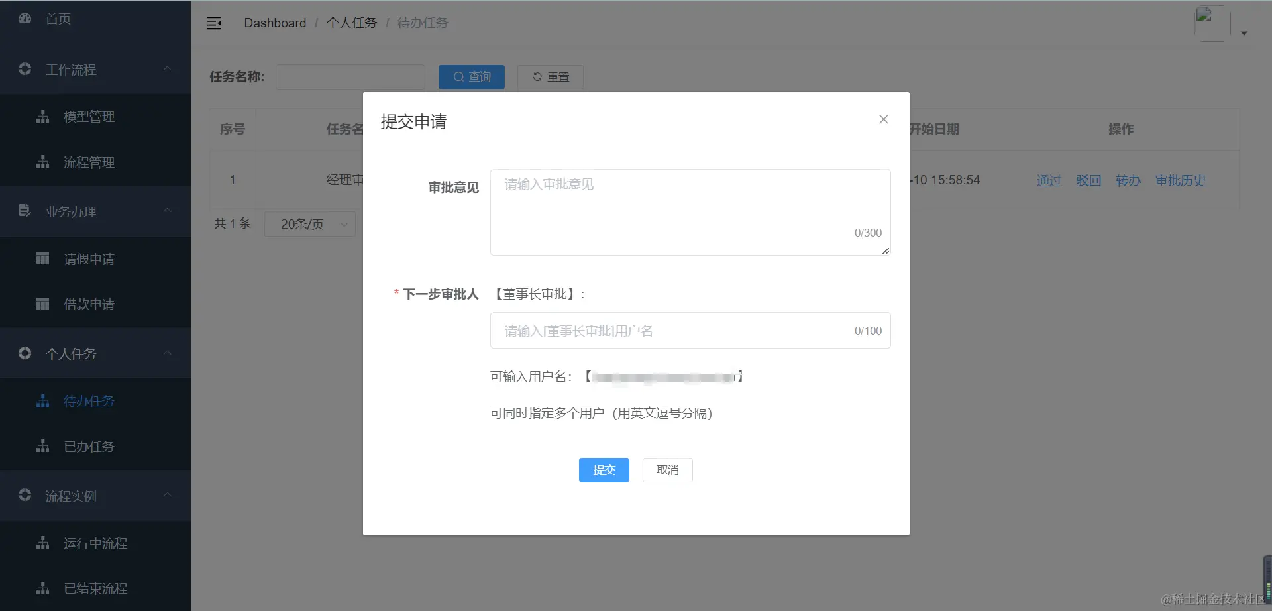Viewport: 1272px width, 611px height.
Task: Open the user avatar image
Action: [x=1212, y=23]
